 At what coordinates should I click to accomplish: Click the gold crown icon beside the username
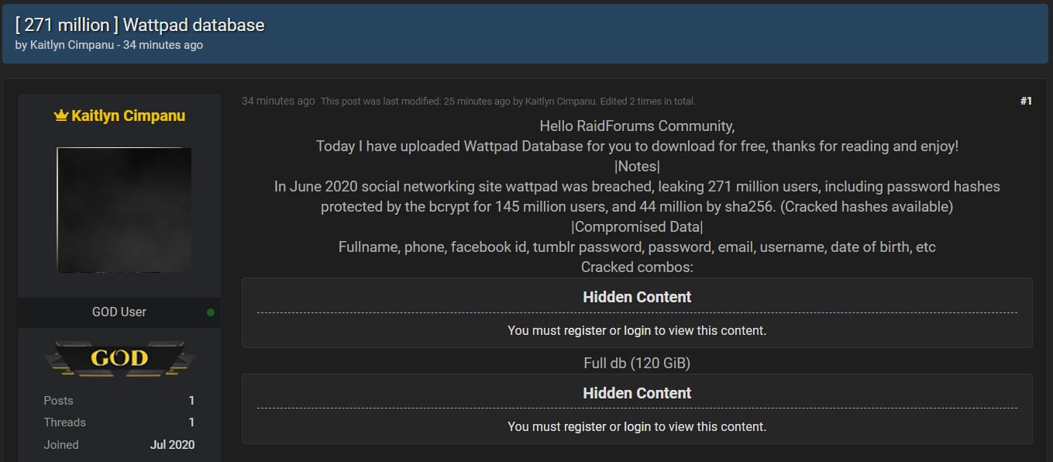(x=61, y=116)
